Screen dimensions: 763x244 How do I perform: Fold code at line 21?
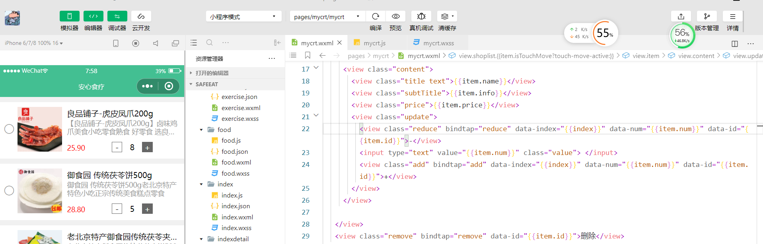tap(316, 116)
